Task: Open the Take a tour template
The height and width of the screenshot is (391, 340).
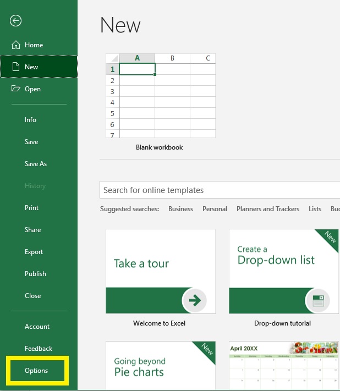Action: click(x=161, y=271)
